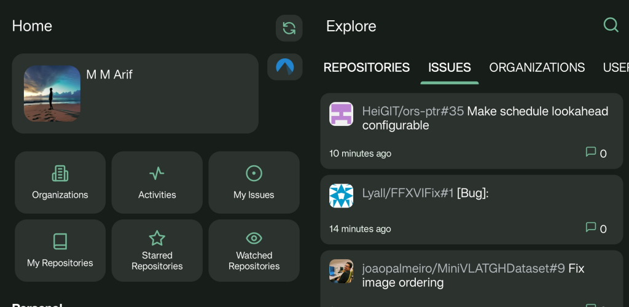Click the Lyall blue star avatar
The image size is (629, 307).
pos(341,196)
